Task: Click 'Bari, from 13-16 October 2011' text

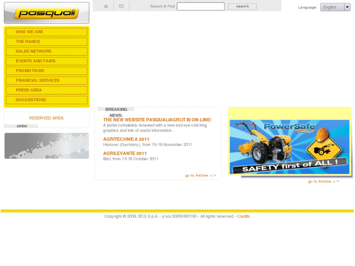Action: pyautogui.click(x=131, y=159)
